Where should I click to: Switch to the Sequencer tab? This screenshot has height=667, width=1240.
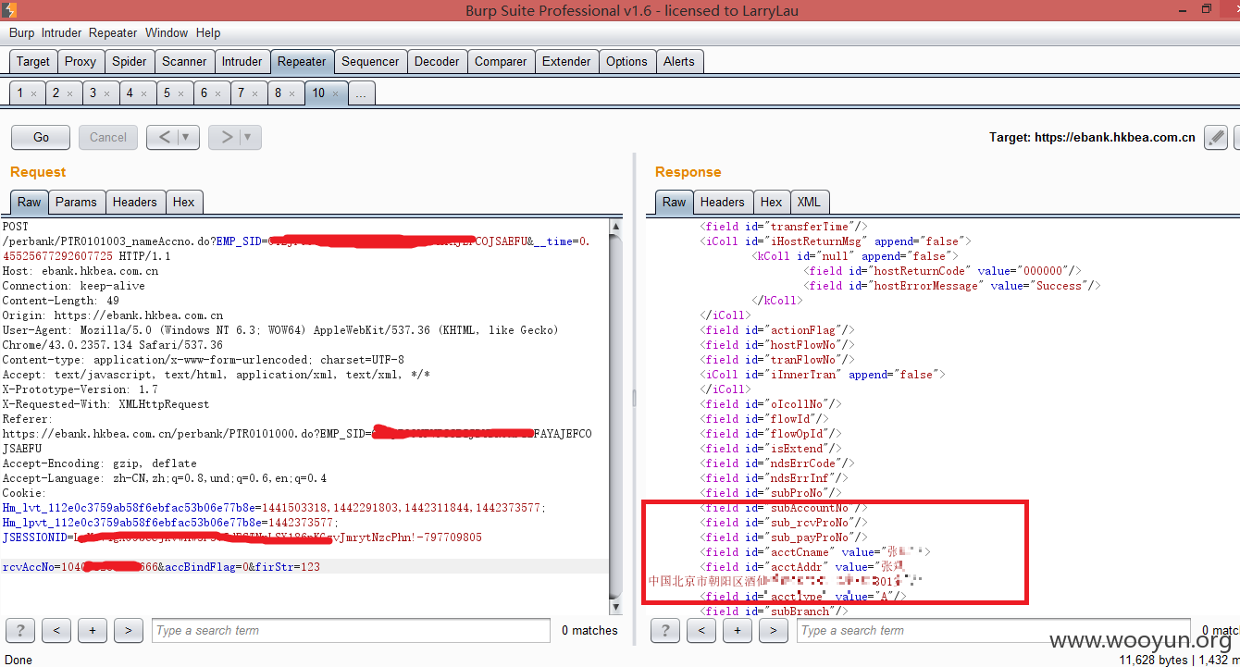click(370, 62)
